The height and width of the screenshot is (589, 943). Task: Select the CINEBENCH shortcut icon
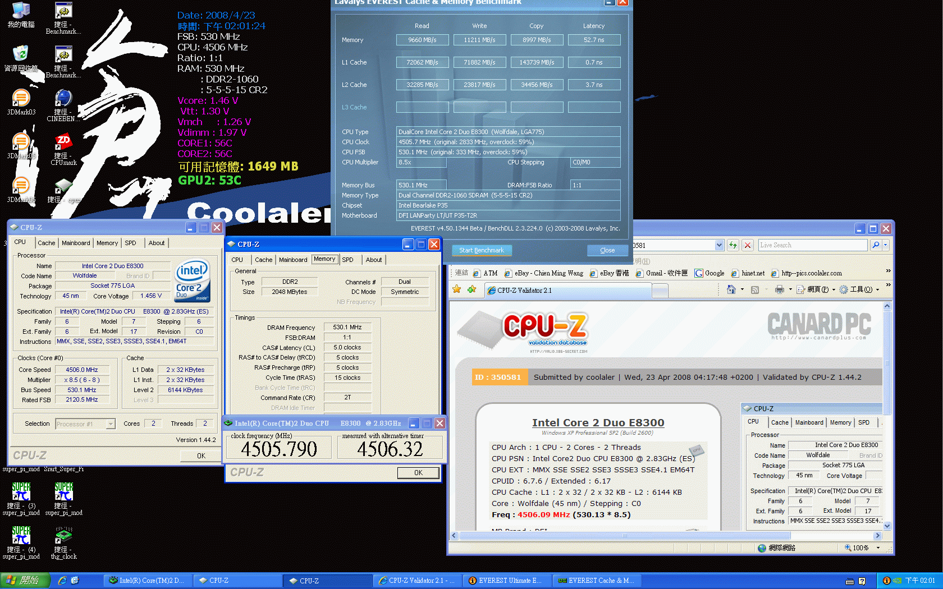click(63, 105)
